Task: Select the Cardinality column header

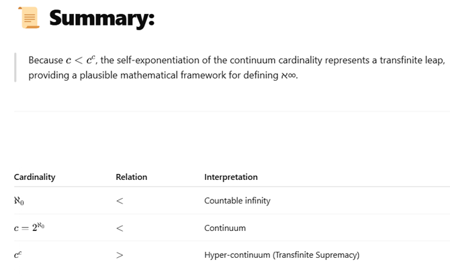Action: (34, 177)
